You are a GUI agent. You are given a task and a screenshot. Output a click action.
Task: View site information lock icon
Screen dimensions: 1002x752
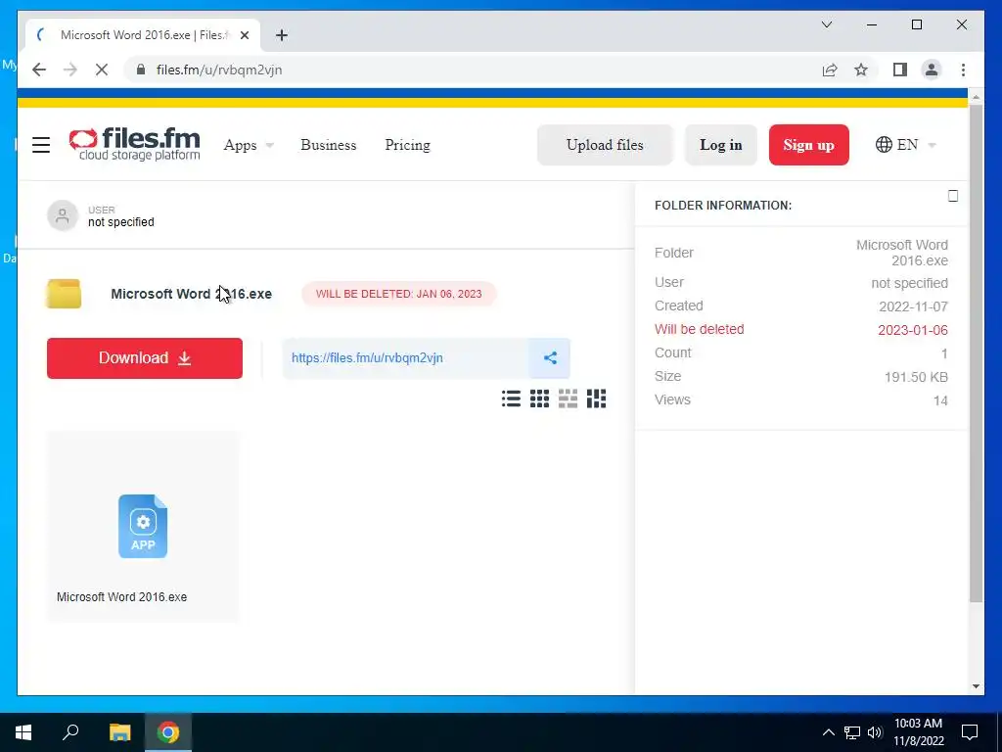[141, 70]
